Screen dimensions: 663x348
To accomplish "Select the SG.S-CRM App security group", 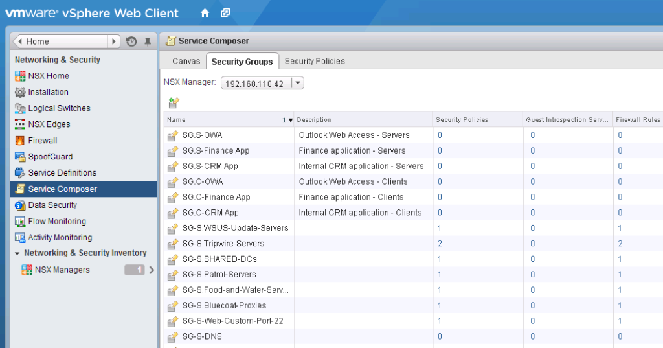I will tap(210, 166).
